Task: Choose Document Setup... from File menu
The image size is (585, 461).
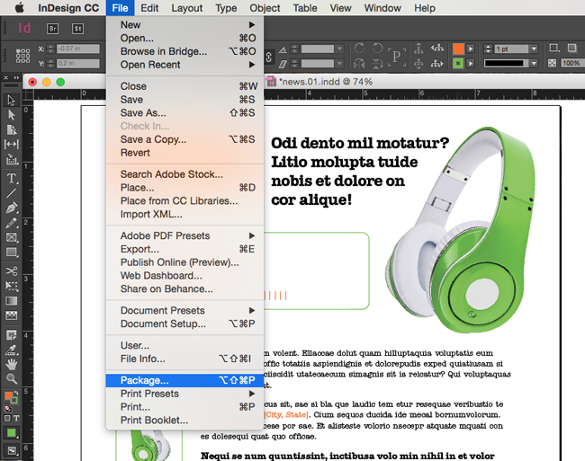Action: (x=184, y=324)
